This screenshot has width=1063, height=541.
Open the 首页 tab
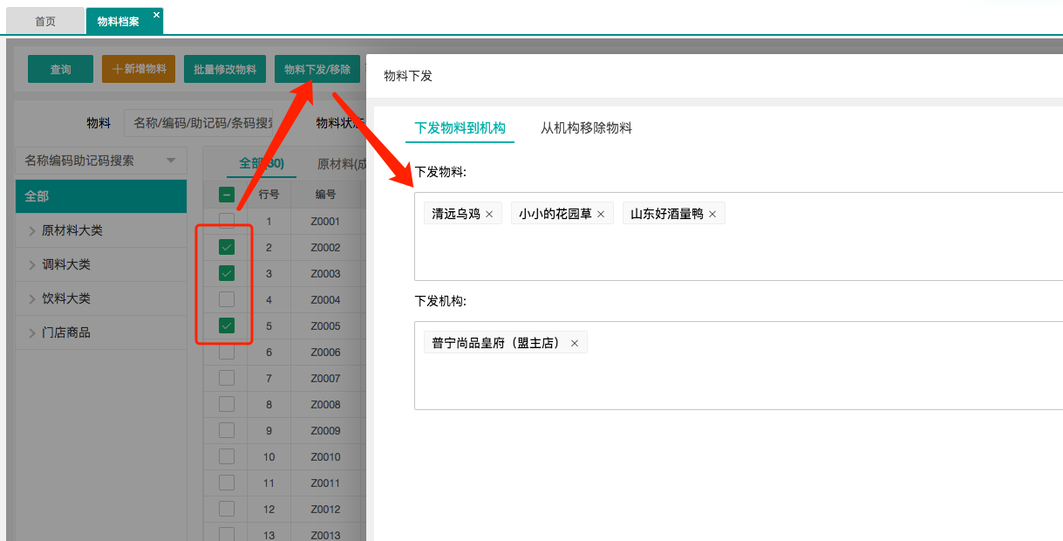pos(45,21)
